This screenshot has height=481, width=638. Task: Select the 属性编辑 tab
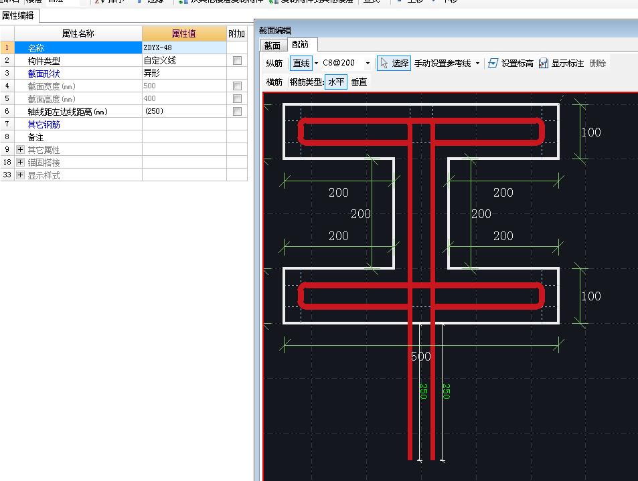19,16
